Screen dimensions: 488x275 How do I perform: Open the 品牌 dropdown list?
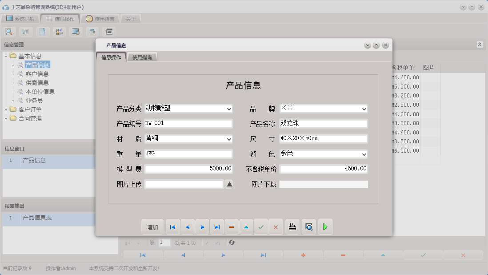point(364,109)
